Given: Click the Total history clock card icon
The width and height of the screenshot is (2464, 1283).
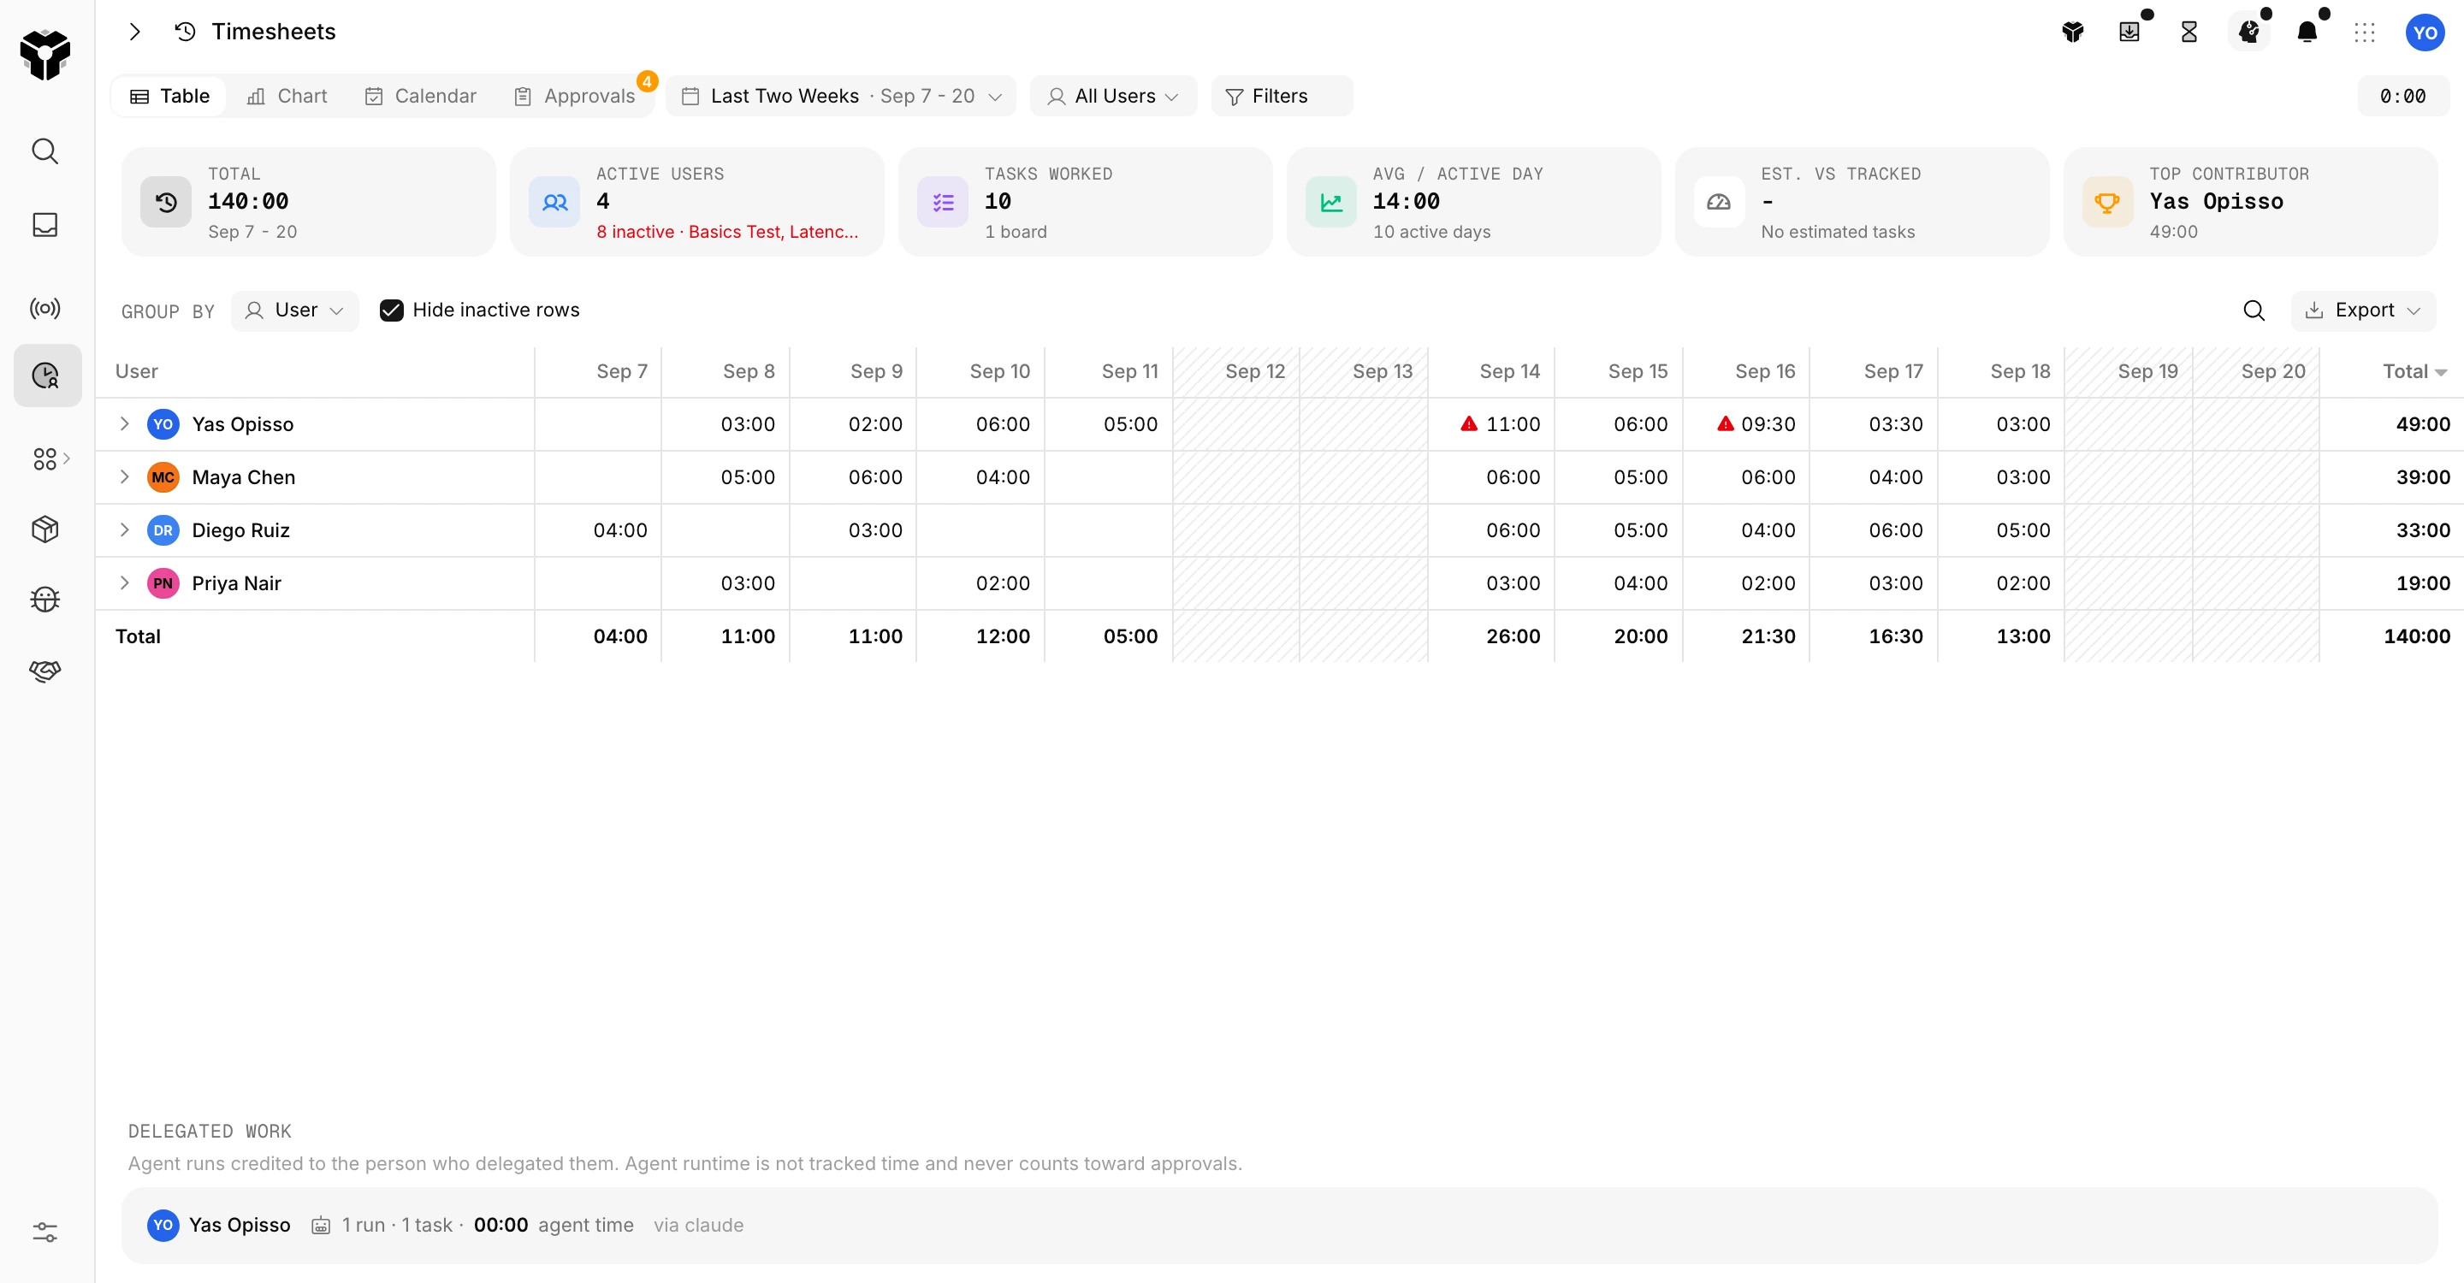Looking at the screenshot, I should tap(165, 202).
